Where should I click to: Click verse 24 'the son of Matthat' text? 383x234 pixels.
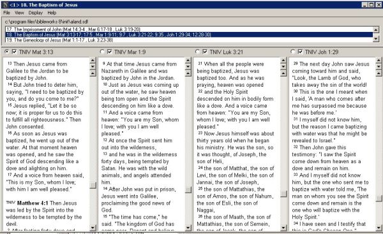226,168
